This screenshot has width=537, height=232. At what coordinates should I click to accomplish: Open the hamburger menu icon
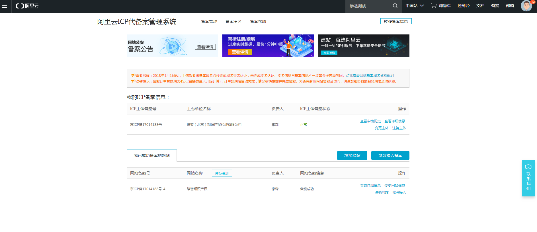pos(4,6)
